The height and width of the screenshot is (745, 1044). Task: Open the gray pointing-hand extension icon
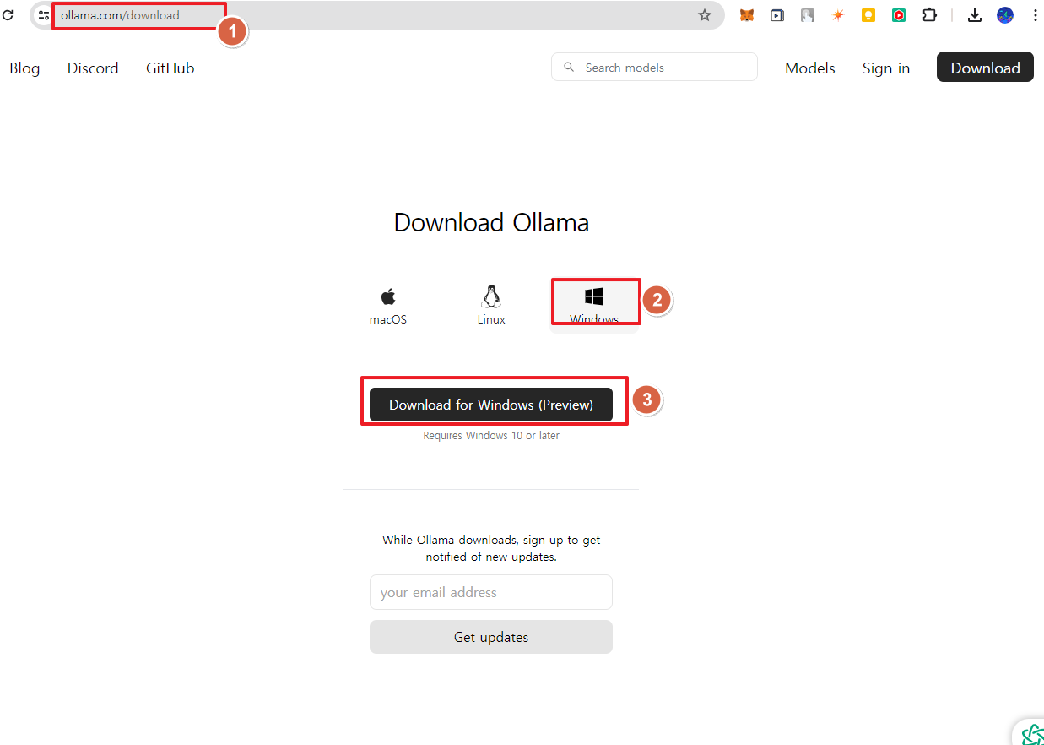click(x=808, y=15)
